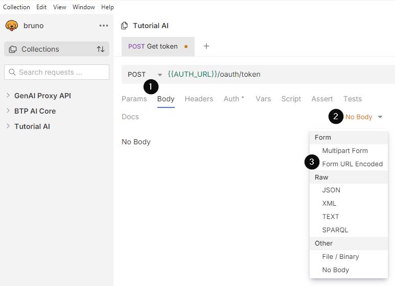Select XML body mode
This screenshot has width=395, height=286.
click(348, 203)
